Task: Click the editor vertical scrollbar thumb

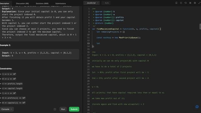Action: [200, 26]
